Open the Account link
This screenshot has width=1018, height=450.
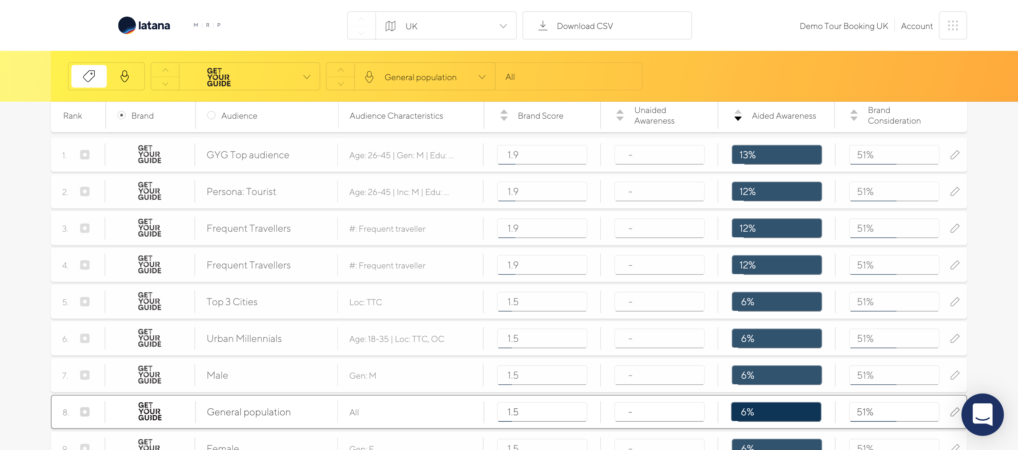click(x=917, y=26)
